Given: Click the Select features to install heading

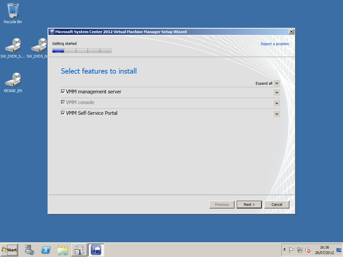Looking at the screenshot, I should click(99, 71).
